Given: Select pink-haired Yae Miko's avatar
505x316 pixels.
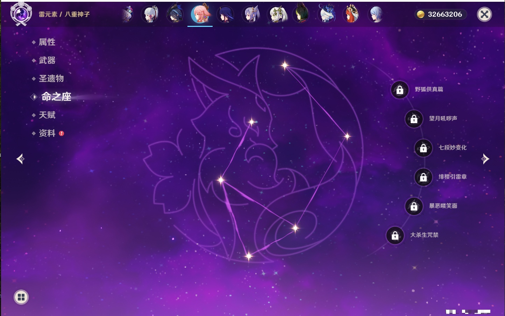Looking at the screenshot, I should [200, 14].
